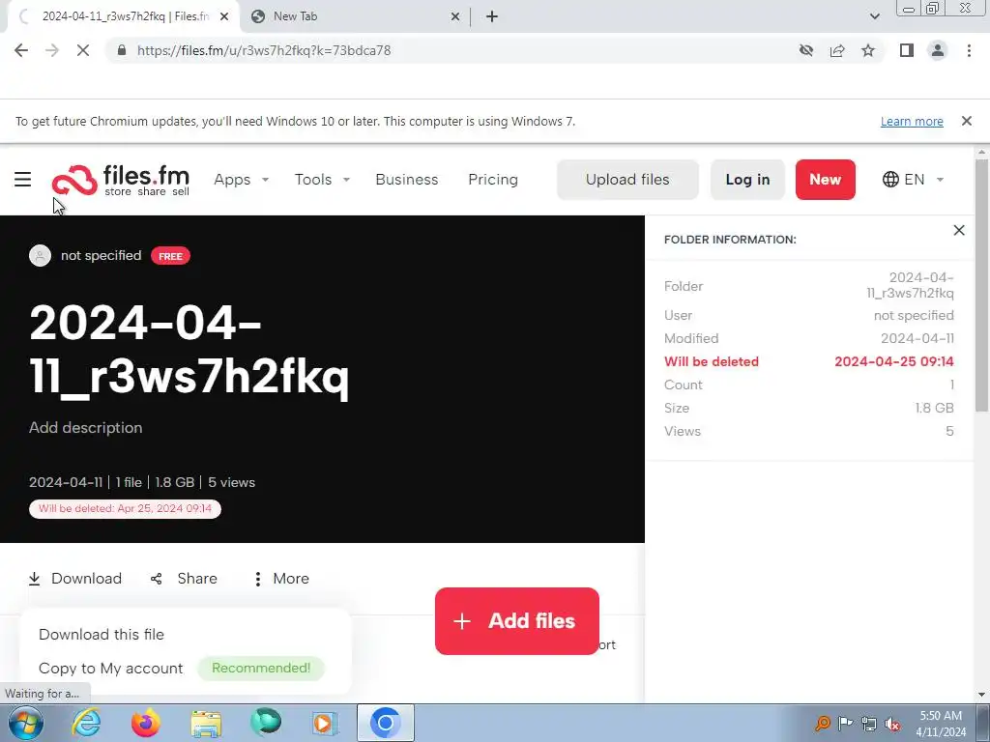Launch Firefox from taskbar
This screenshot has height=742, width=990.
click(x=146, y=723)
